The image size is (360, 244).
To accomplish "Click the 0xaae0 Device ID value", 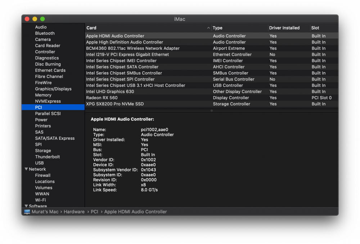I will point(148,165).
